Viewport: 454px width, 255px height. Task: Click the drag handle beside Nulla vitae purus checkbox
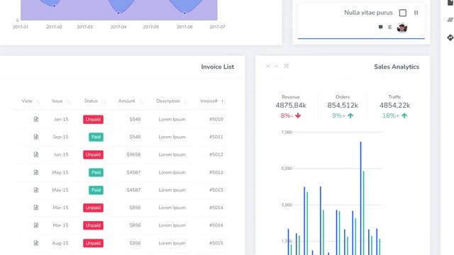coord(416,13)
